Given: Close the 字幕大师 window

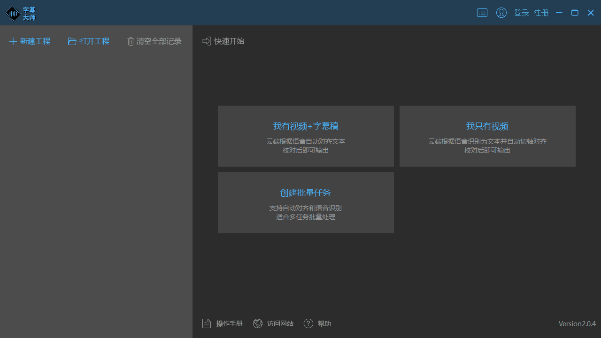Looking at the screenshot, I should (x=591, y=13).
